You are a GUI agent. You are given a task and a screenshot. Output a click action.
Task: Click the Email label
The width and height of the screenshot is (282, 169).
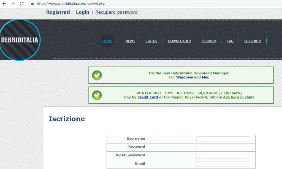140,164
